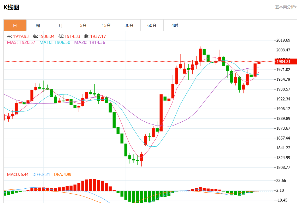This screenshot has height=203, width=308.
Task: Click the MA10: 1906.50 legend value
Action: (x=55, y=43)
